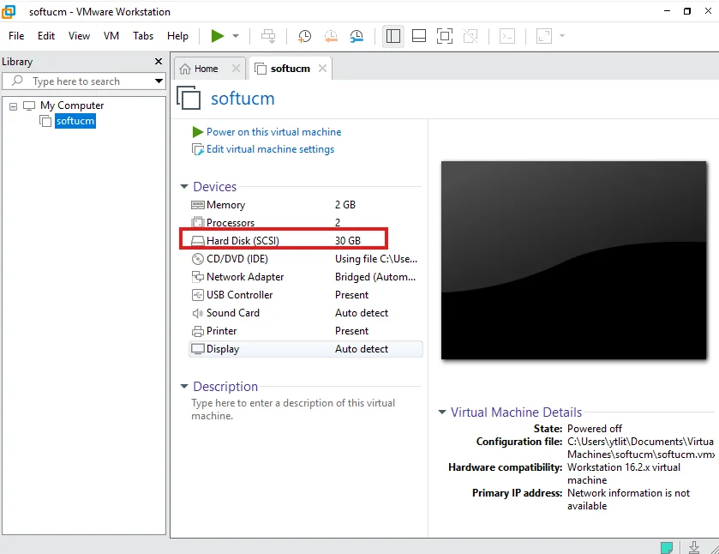Viewport: 719px width, 554px height.
Task: Click the Display monitor icon
Action: coord(198,349)
